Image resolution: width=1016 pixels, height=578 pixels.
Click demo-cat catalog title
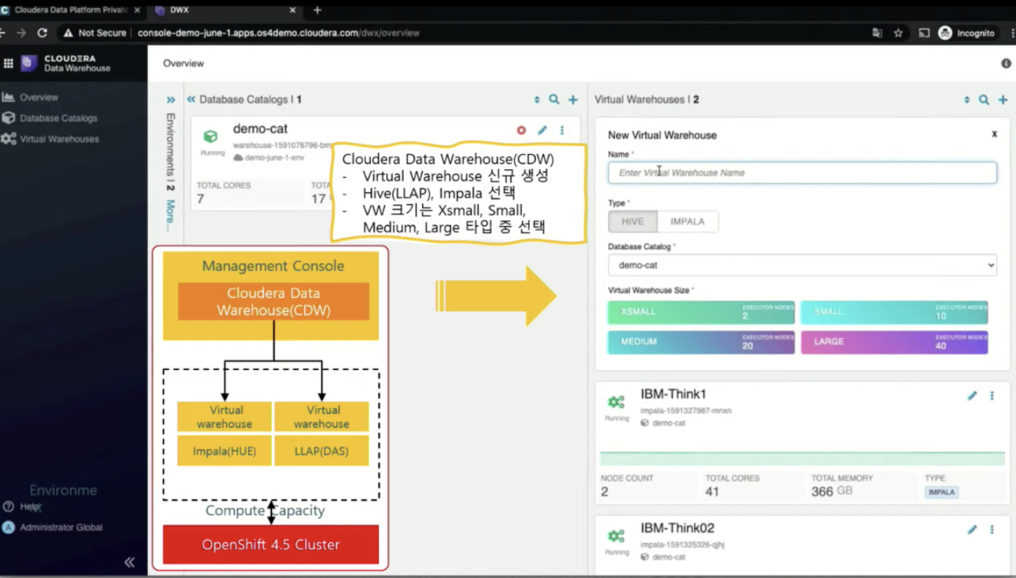point(260,129)
